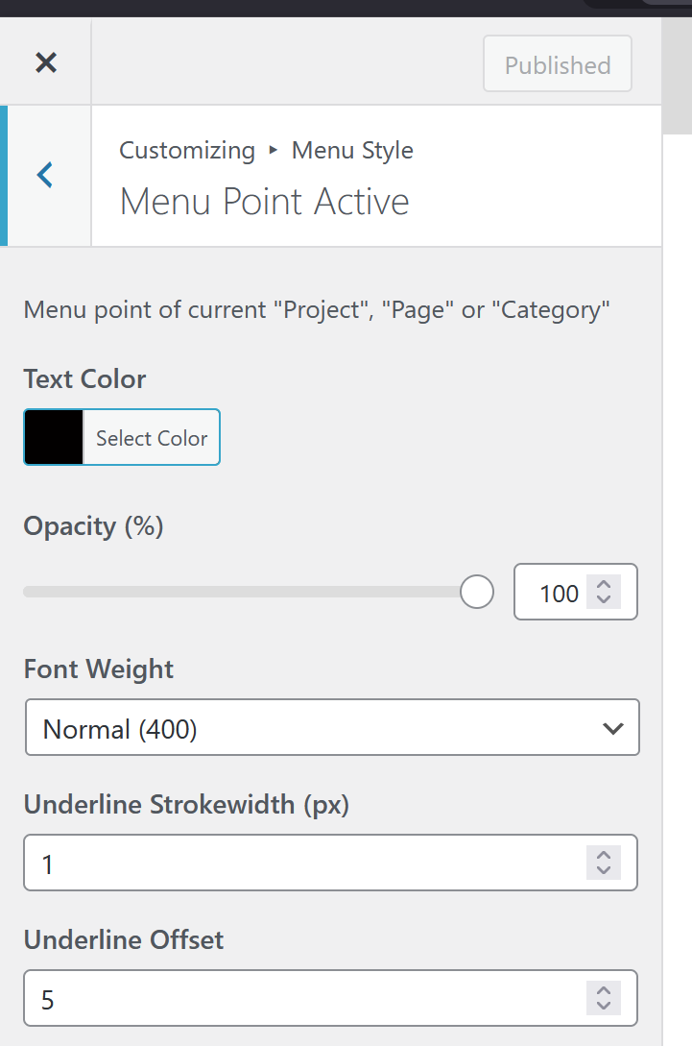
Task: Click the Customizing Menu Style breadcrumb text
Action: click(x=266, y=151)
